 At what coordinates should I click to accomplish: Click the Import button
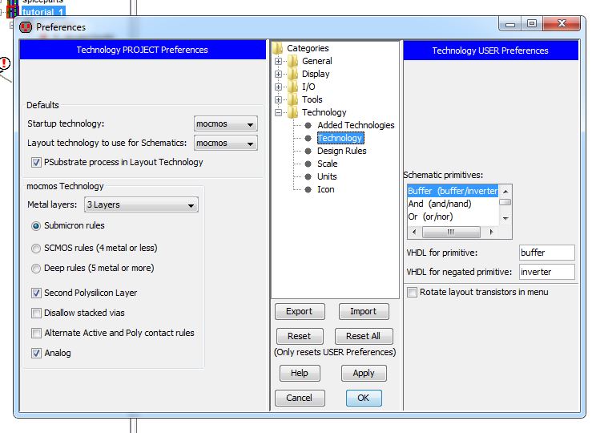coord(364,312)
